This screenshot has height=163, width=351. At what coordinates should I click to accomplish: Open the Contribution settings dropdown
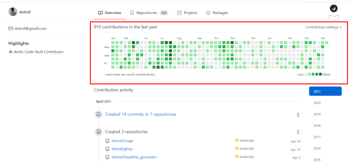(323, 27)
